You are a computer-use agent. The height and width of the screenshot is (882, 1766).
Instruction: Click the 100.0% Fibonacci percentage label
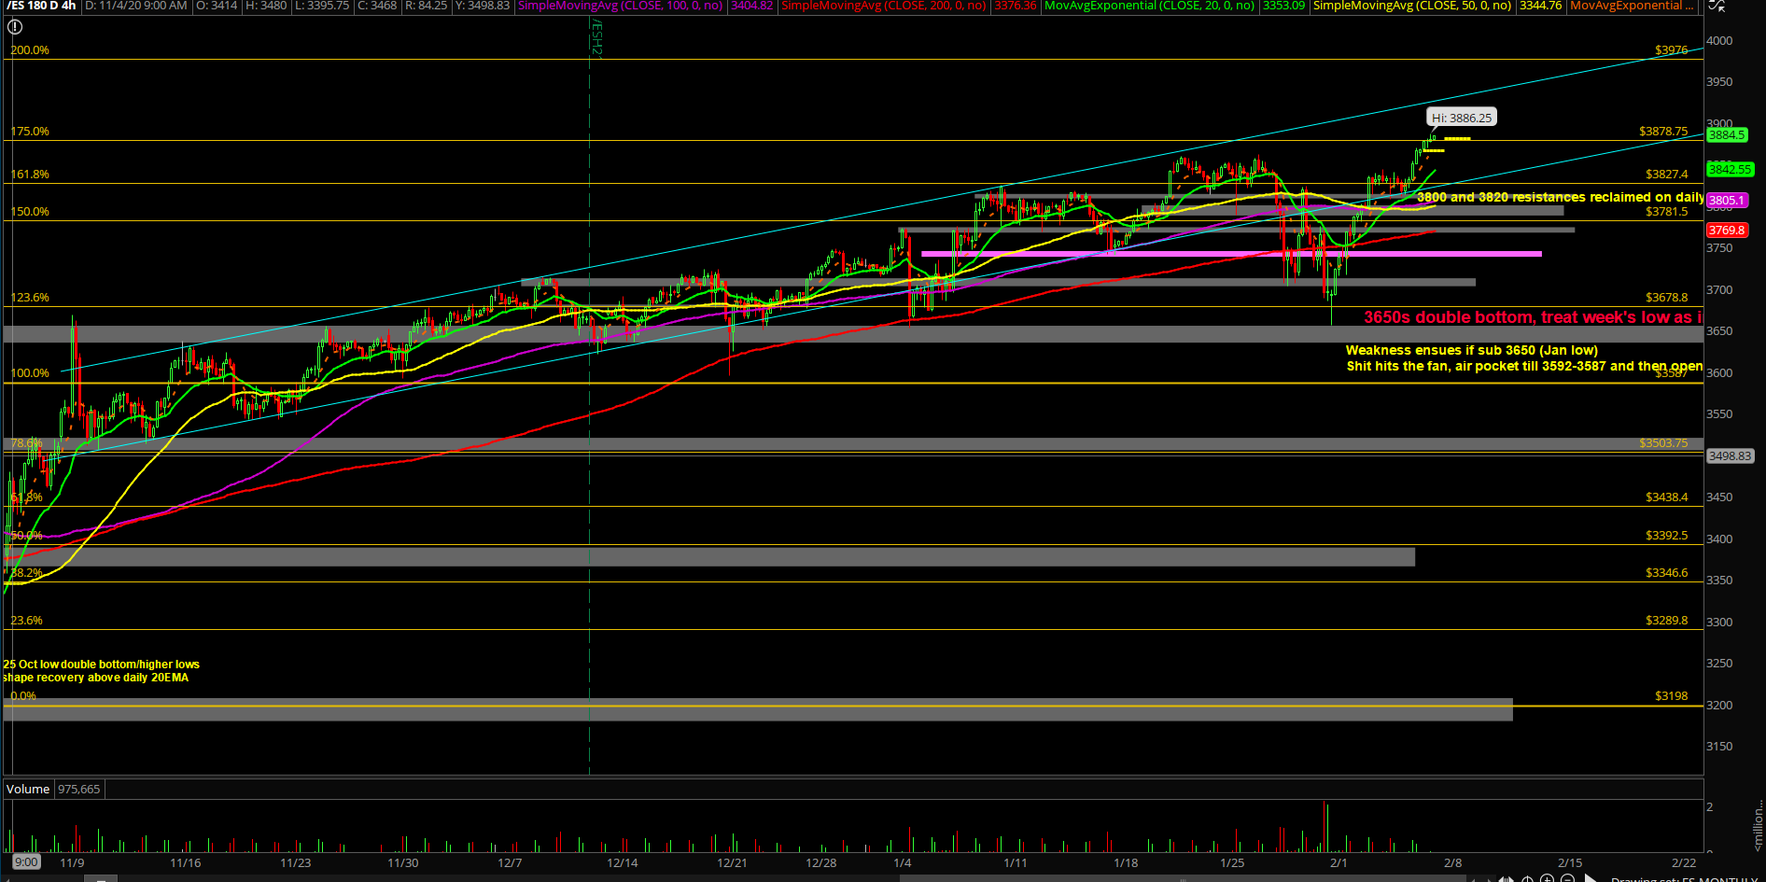pos(30,373)
